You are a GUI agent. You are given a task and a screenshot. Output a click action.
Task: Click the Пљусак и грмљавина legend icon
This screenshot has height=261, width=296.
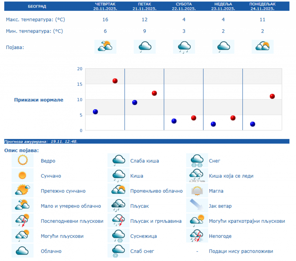pyautogui.click(x=118, y=221)
